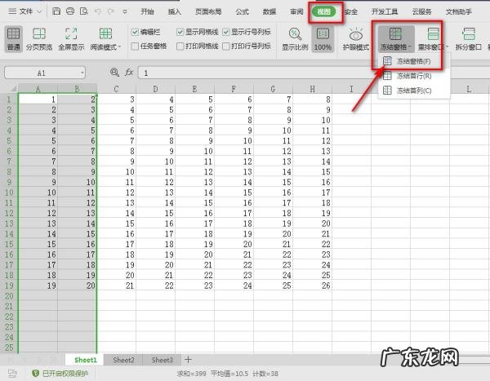Switch to the Sheet2 tab
Viewport: 490px width, 381px height.
pos(123,360)
